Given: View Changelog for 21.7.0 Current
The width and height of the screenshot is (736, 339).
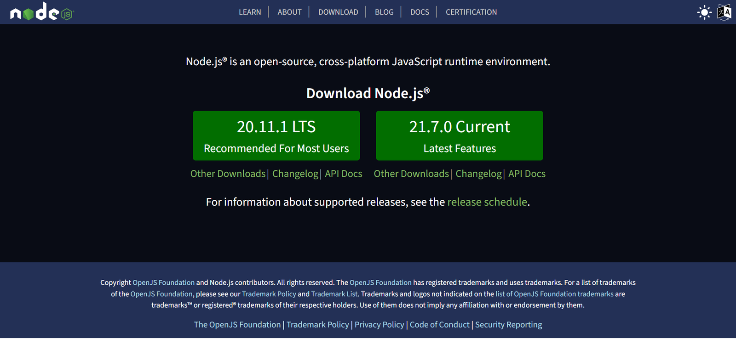Looking at the screenshot, I should point(478,174).
